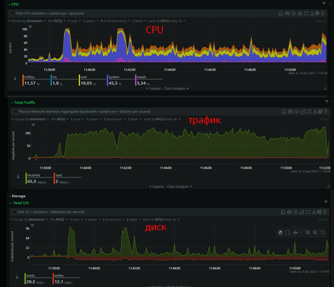
Task: Open Group by dimension dropdown on CPU chart
Action: 29,21
